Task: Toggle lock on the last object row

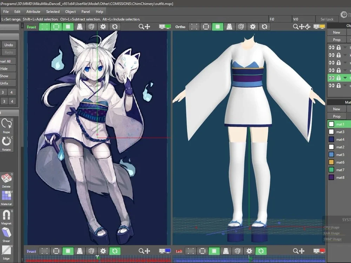Action: click(x=339, y=86)
